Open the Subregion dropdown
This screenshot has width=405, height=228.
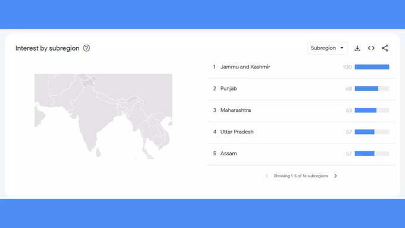(x=327, y=48)
